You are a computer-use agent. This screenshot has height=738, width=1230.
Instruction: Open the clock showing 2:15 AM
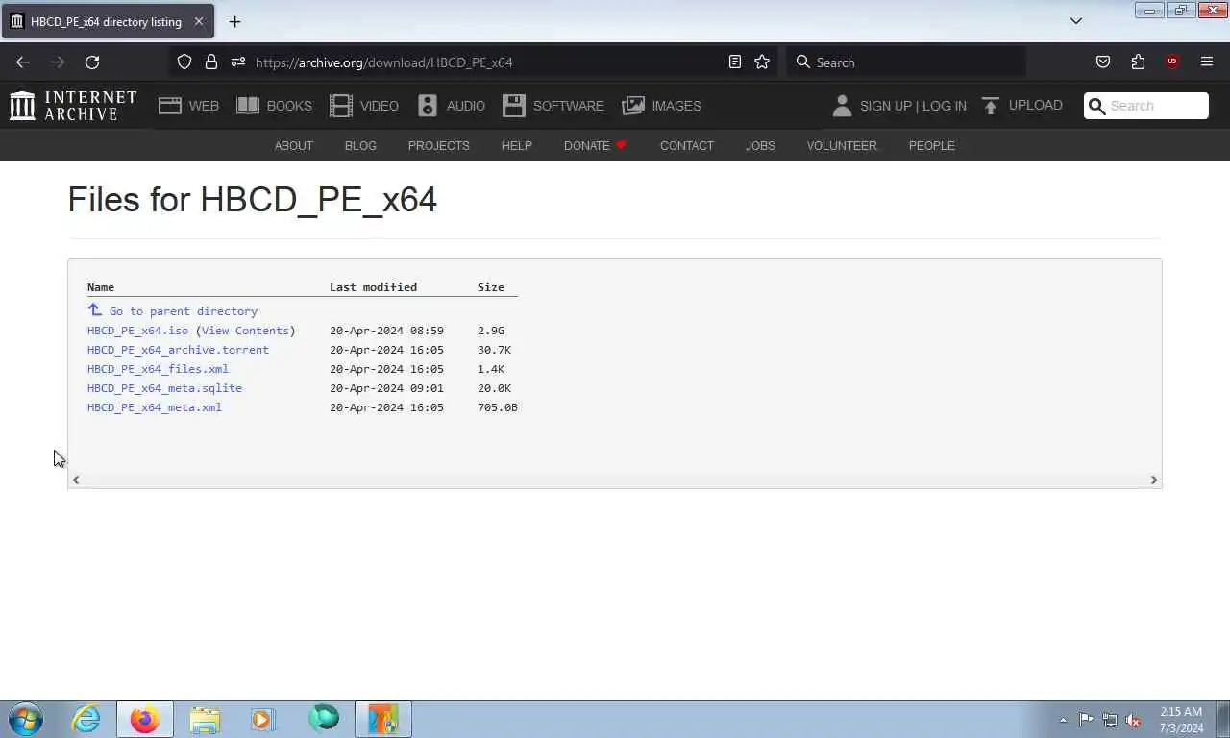(1181, 720)
